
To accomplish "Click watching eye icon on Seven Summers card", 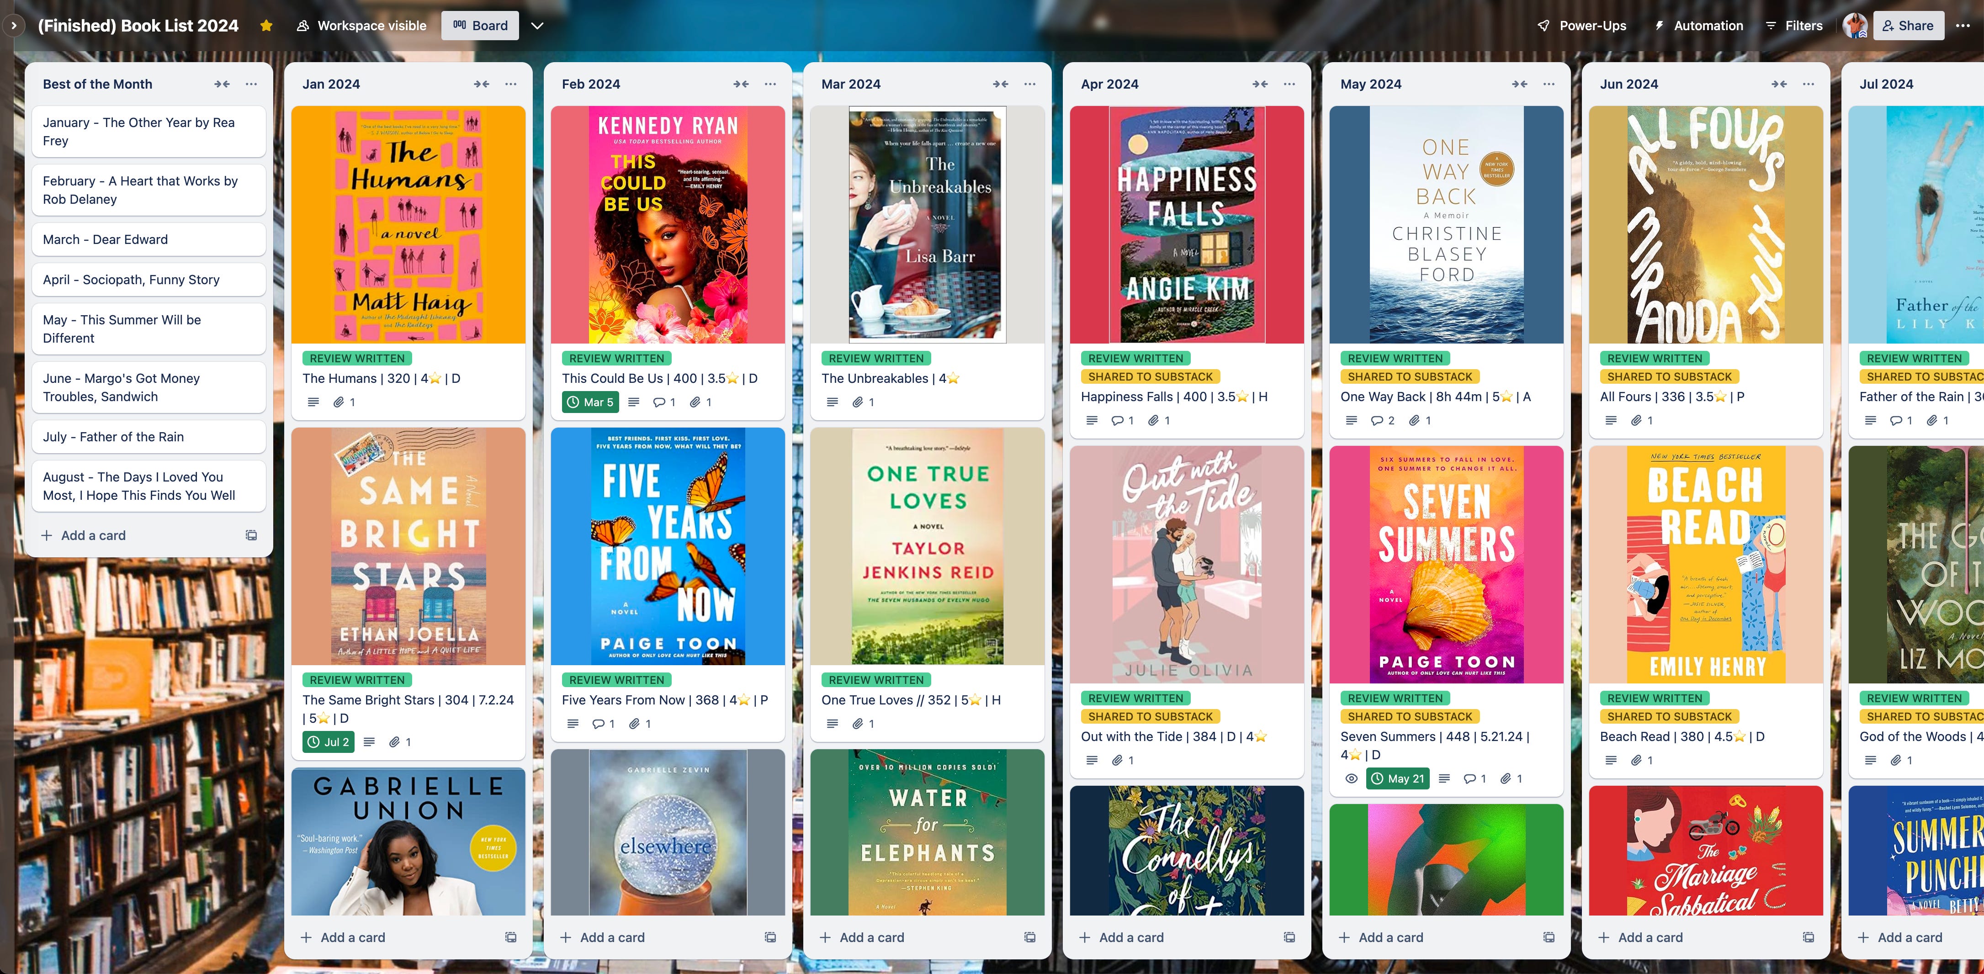I will [1351, 778].
